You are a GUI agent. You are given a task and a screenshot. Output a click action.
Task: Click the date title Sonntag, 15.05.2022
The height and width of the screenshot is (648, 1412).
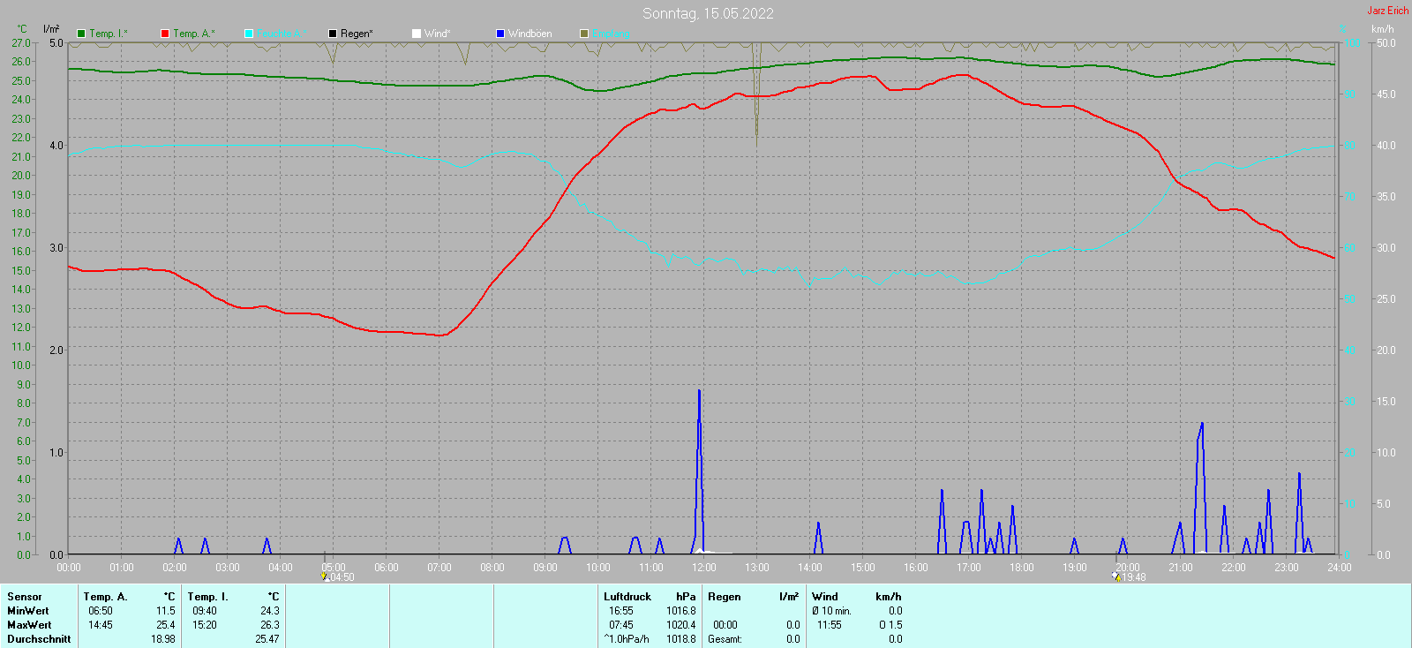(x=708, y=13)
